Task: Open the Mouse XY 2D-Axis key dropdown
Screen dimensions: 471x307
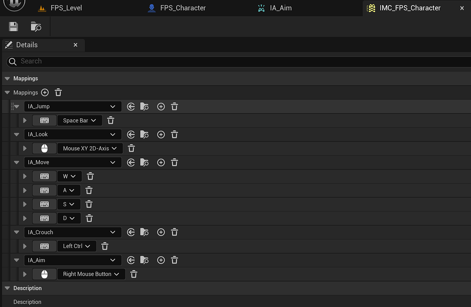Action: coord(90,149)
